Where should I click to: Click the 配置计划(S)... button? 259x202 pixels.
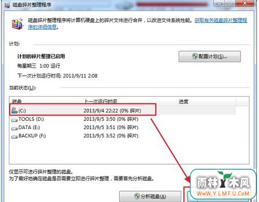(210, 56)
